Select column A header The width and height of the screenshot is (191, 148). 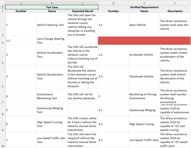[21, 3]
